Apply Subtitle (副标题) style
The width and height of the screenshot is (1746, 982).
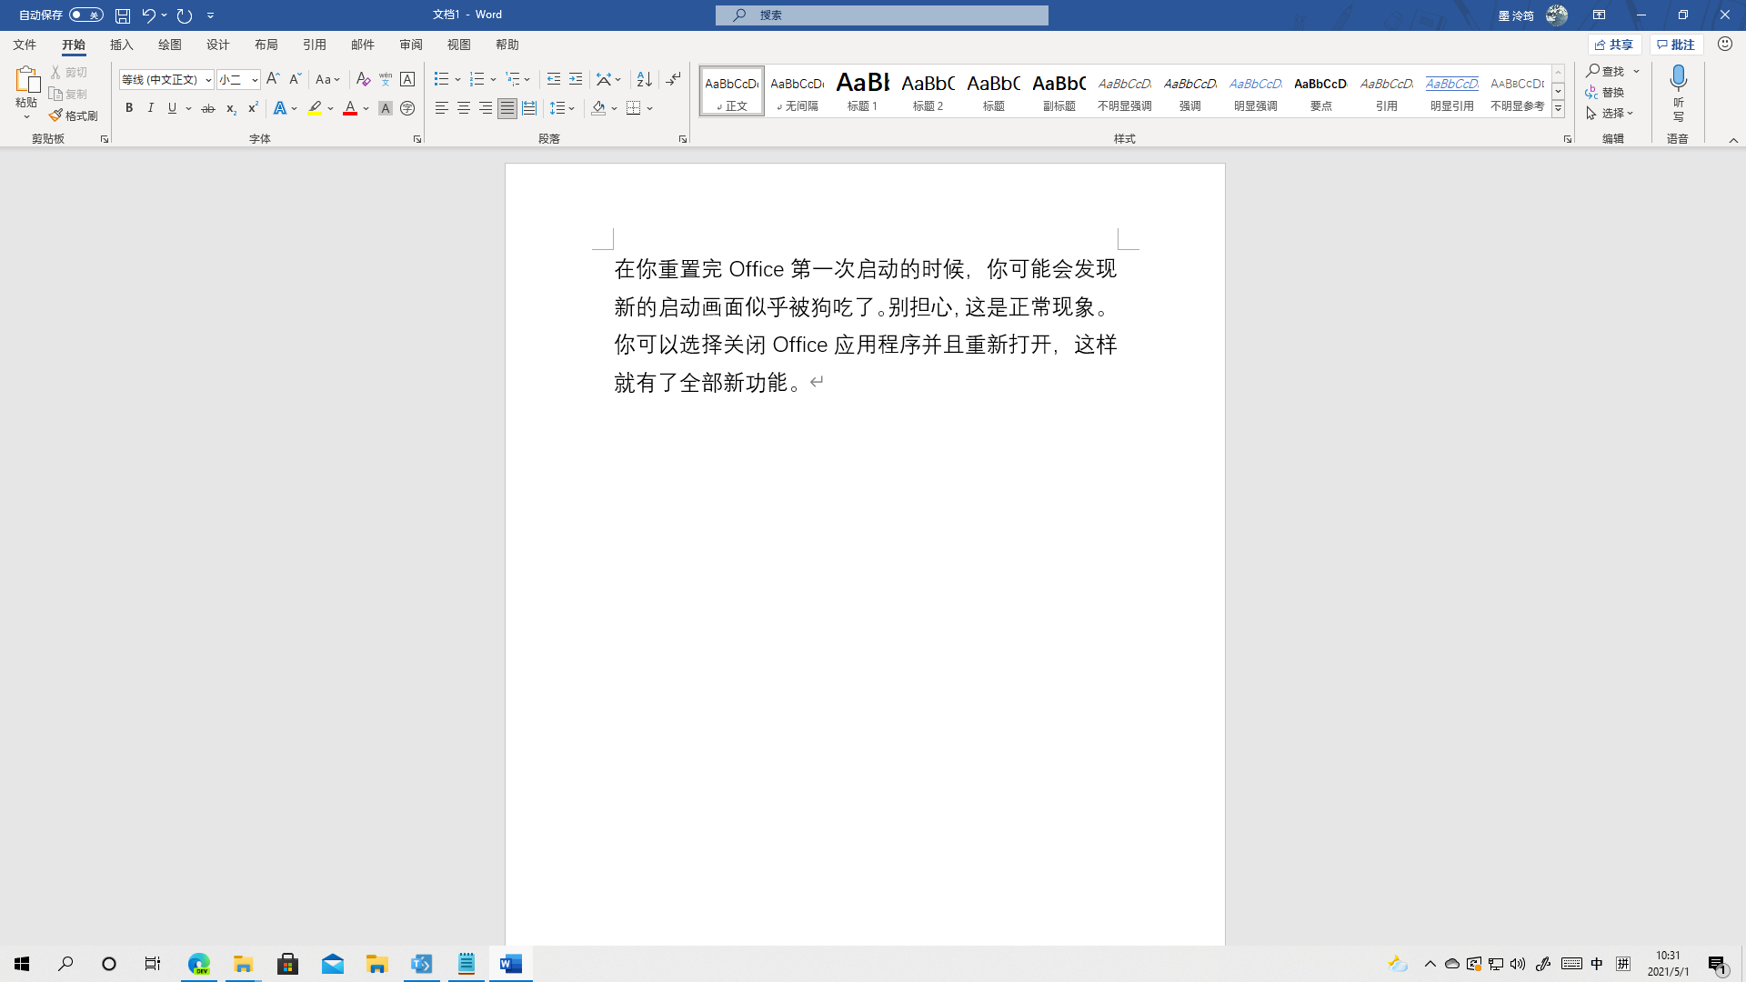click(1059, 91)
